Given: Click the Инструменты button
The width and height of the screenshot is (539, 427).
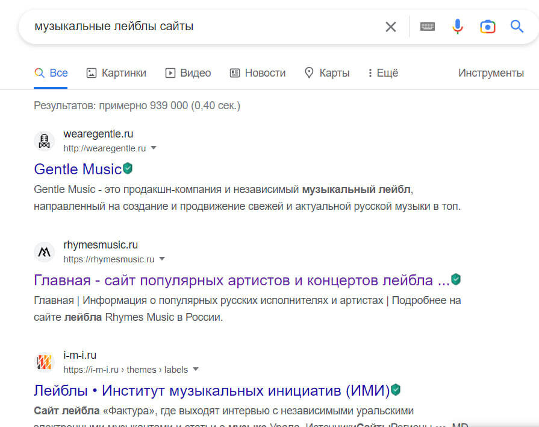Looking at the screenshot, I should click(491, 73).
